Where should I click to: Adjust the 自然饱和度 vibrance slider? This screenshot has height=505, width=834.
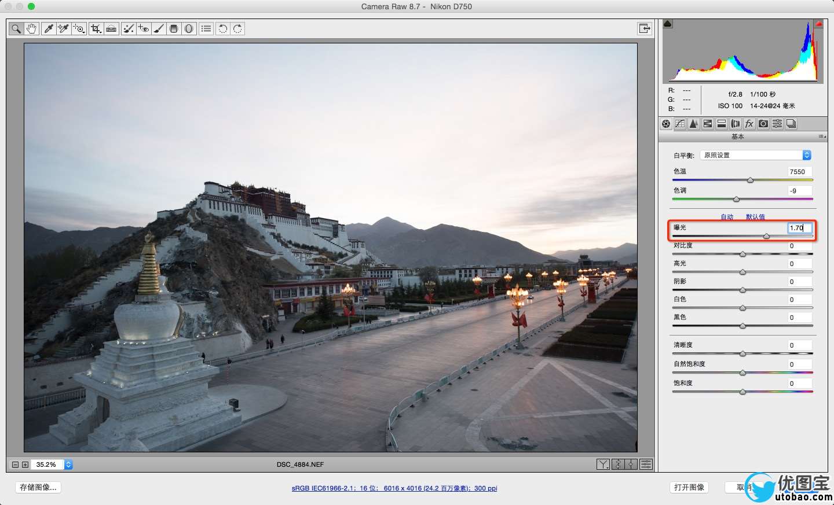(743, 373)
